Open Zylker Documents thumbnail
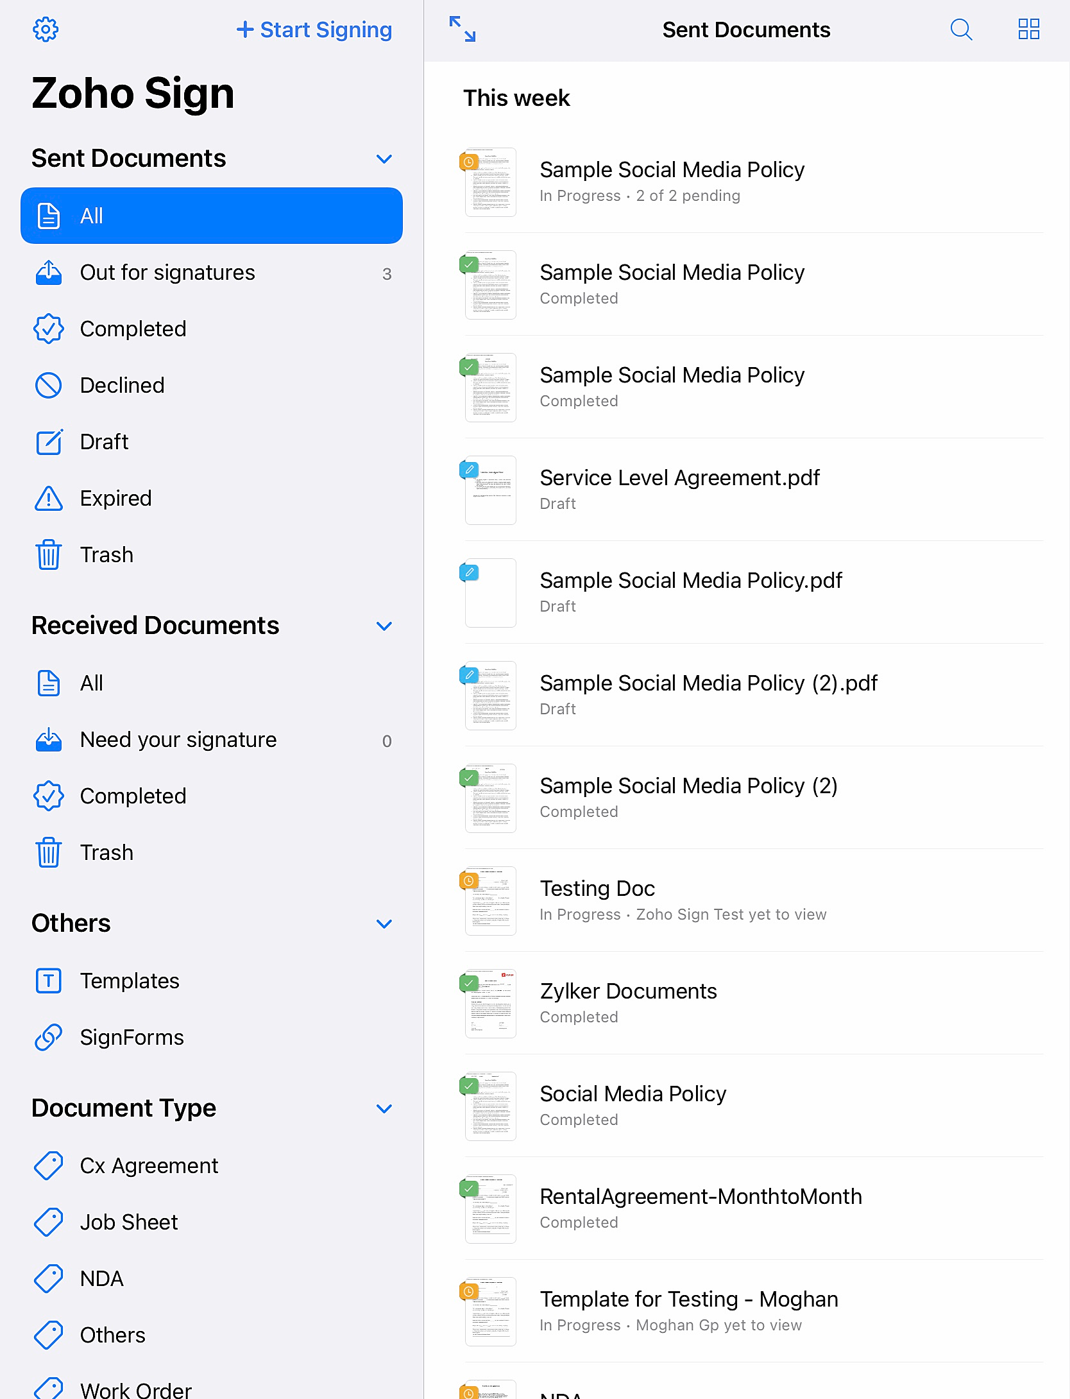Image resolution: width=1070 pixels, height=1399 pixels. [x=490, y=1004]
